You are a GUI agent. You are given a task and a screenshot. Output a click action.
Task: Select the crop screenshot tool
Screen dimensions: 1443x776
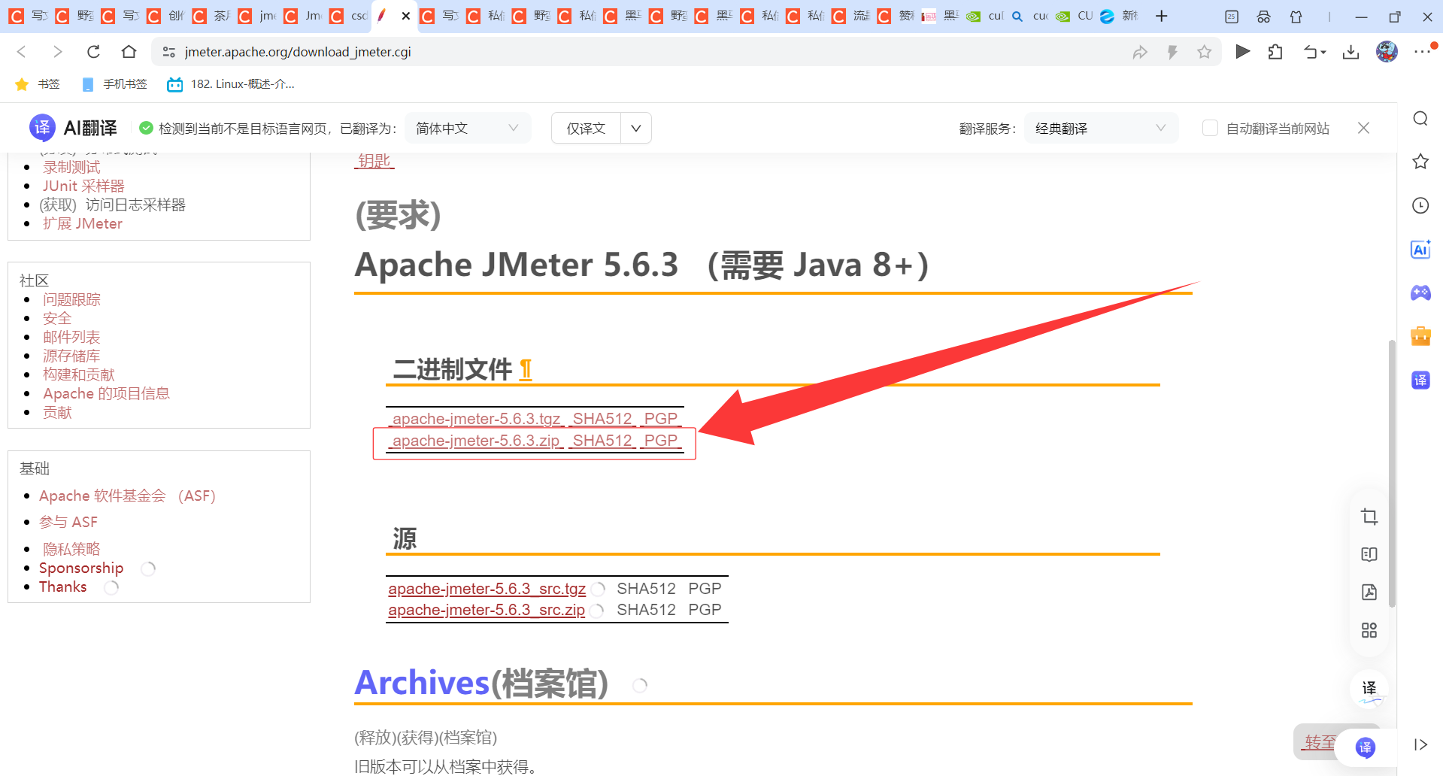1369,517
